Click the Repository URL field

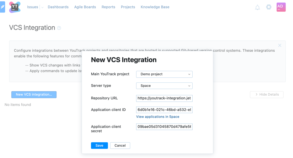pyautogui.click(x=164, y=98)
